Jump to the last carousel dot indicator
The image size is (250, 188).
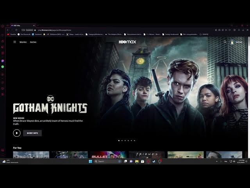click(134, 140)
